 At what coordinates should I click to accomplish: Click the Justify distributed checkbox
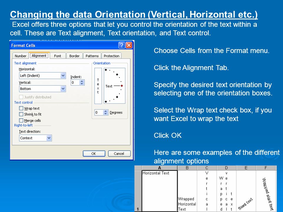[x=21, y=97]
